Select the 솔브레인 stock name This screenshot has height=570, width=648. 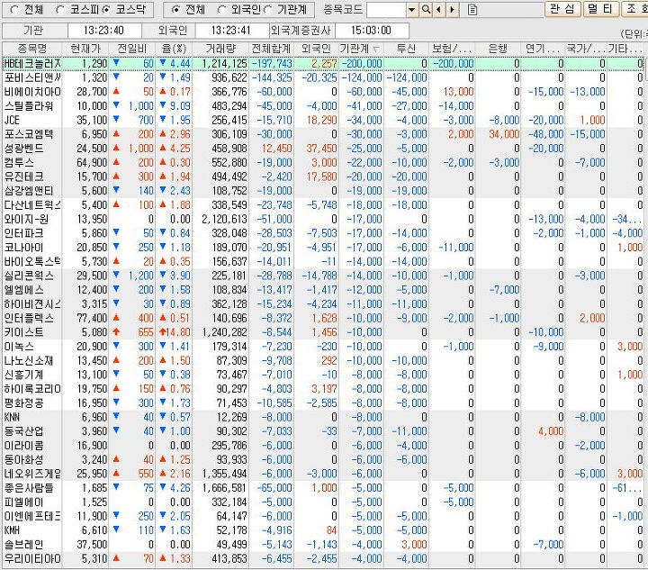24,545
